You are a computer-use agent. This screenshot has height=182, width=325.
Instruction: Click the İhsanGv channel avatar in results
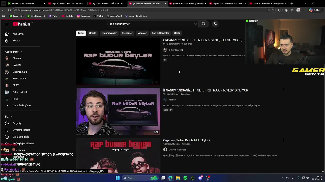(165, 100)
